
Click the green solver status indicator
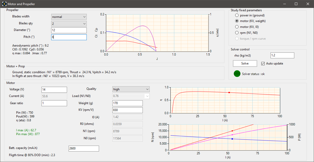pos(237,74)
